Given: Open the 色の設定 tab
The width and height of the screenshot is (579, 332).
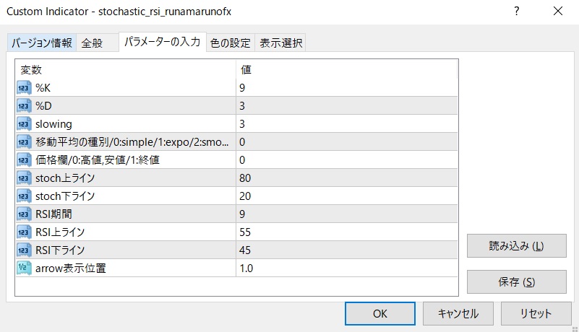Looking at the screenshot, I should click(x=230, y=43).
